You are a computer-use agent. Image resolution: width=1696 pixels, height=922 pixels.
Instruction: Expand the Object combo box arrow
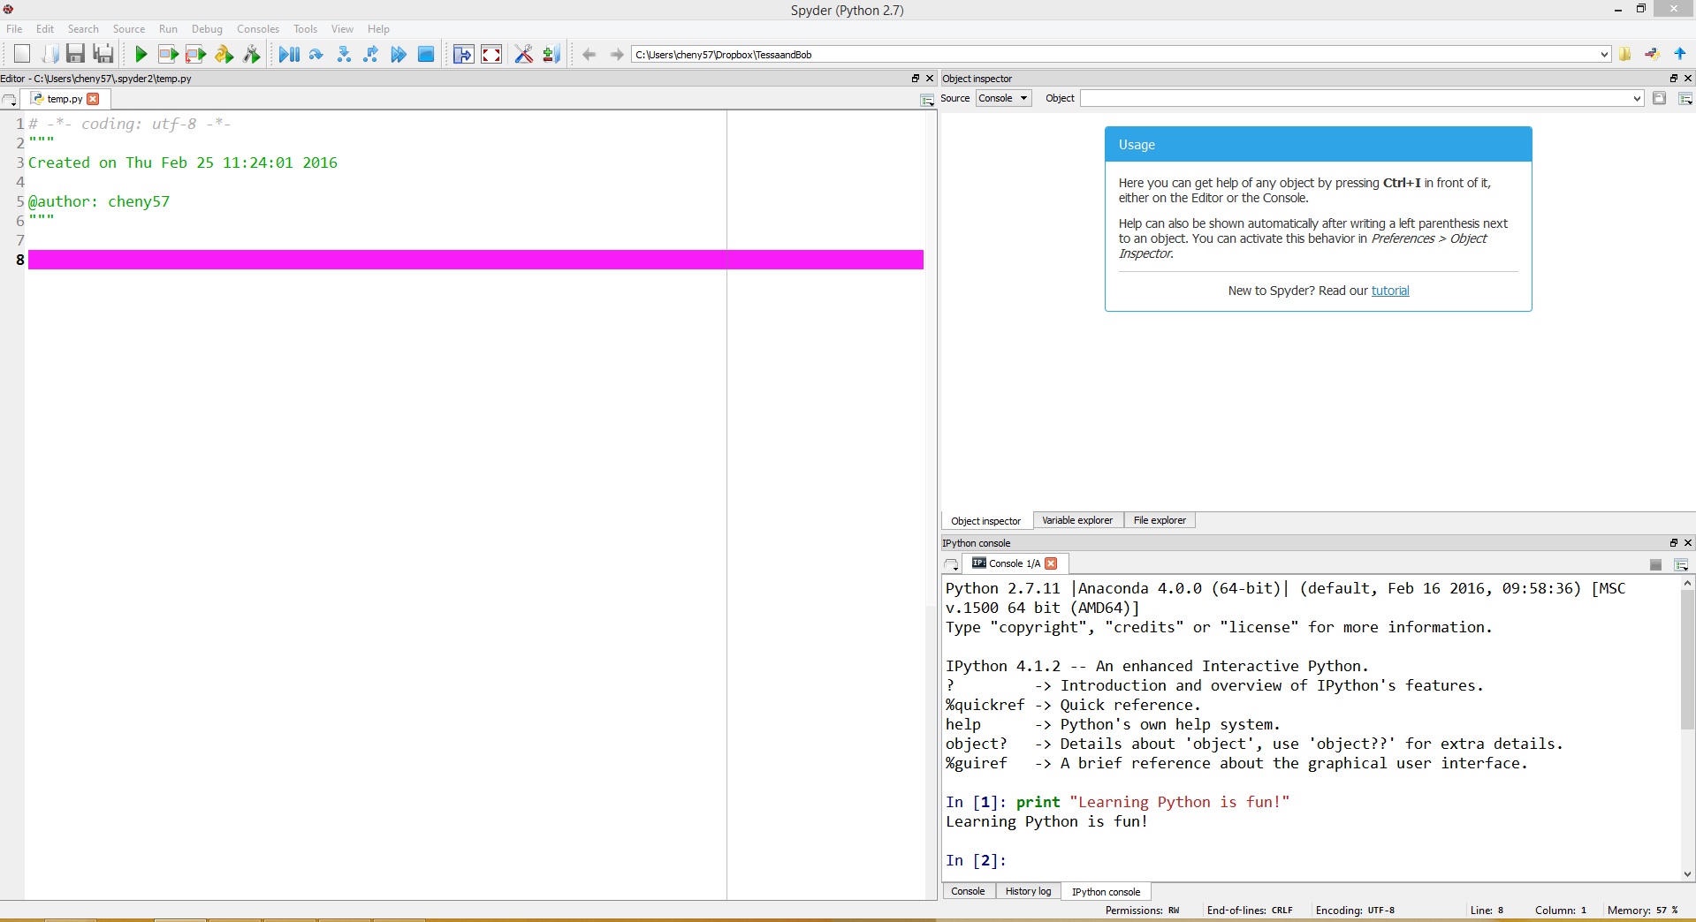(x=1637, y=98)
